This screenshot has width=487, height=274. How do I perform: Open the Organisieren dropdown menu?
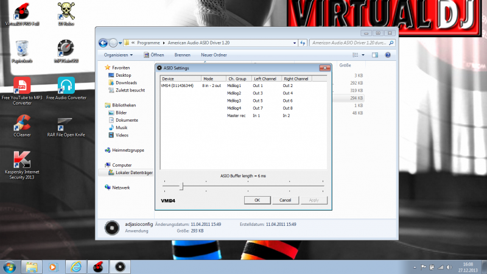click(x=118, y=55)
